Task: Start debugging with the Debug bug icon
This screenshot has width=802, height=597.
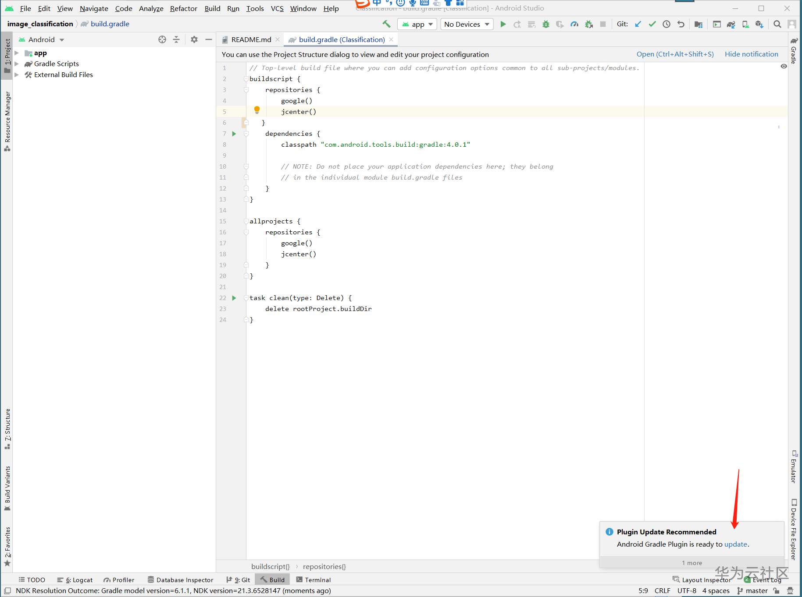Action: [x=545, y=24]
